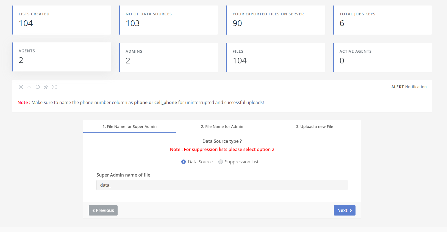Reload the alert notification panel
This screenshot has width=447, height=232.
[x=38, y=87]
